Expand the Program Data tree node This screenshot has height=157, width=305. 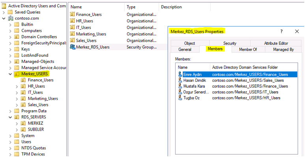pos(10,111)
